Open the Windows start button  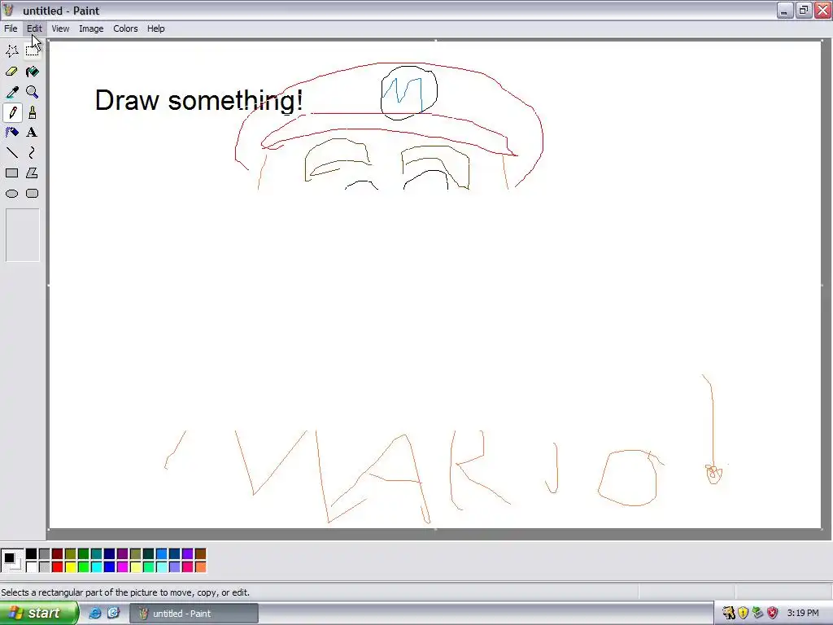tap(39, 613)
